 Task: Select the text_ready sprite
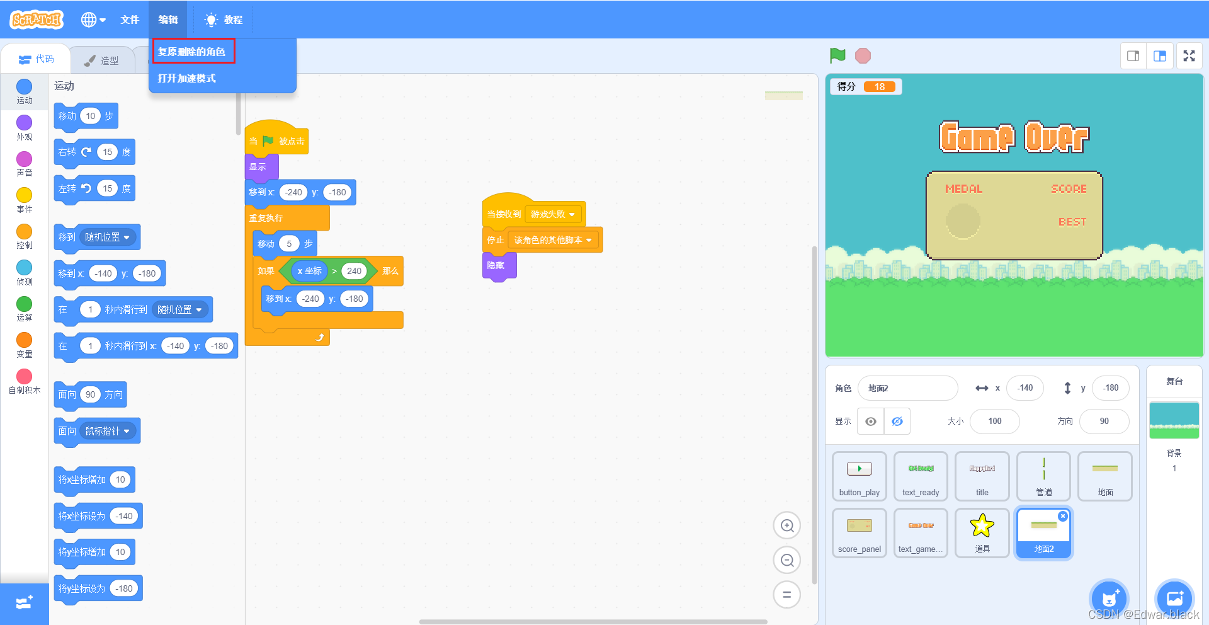tap(921, 476)
